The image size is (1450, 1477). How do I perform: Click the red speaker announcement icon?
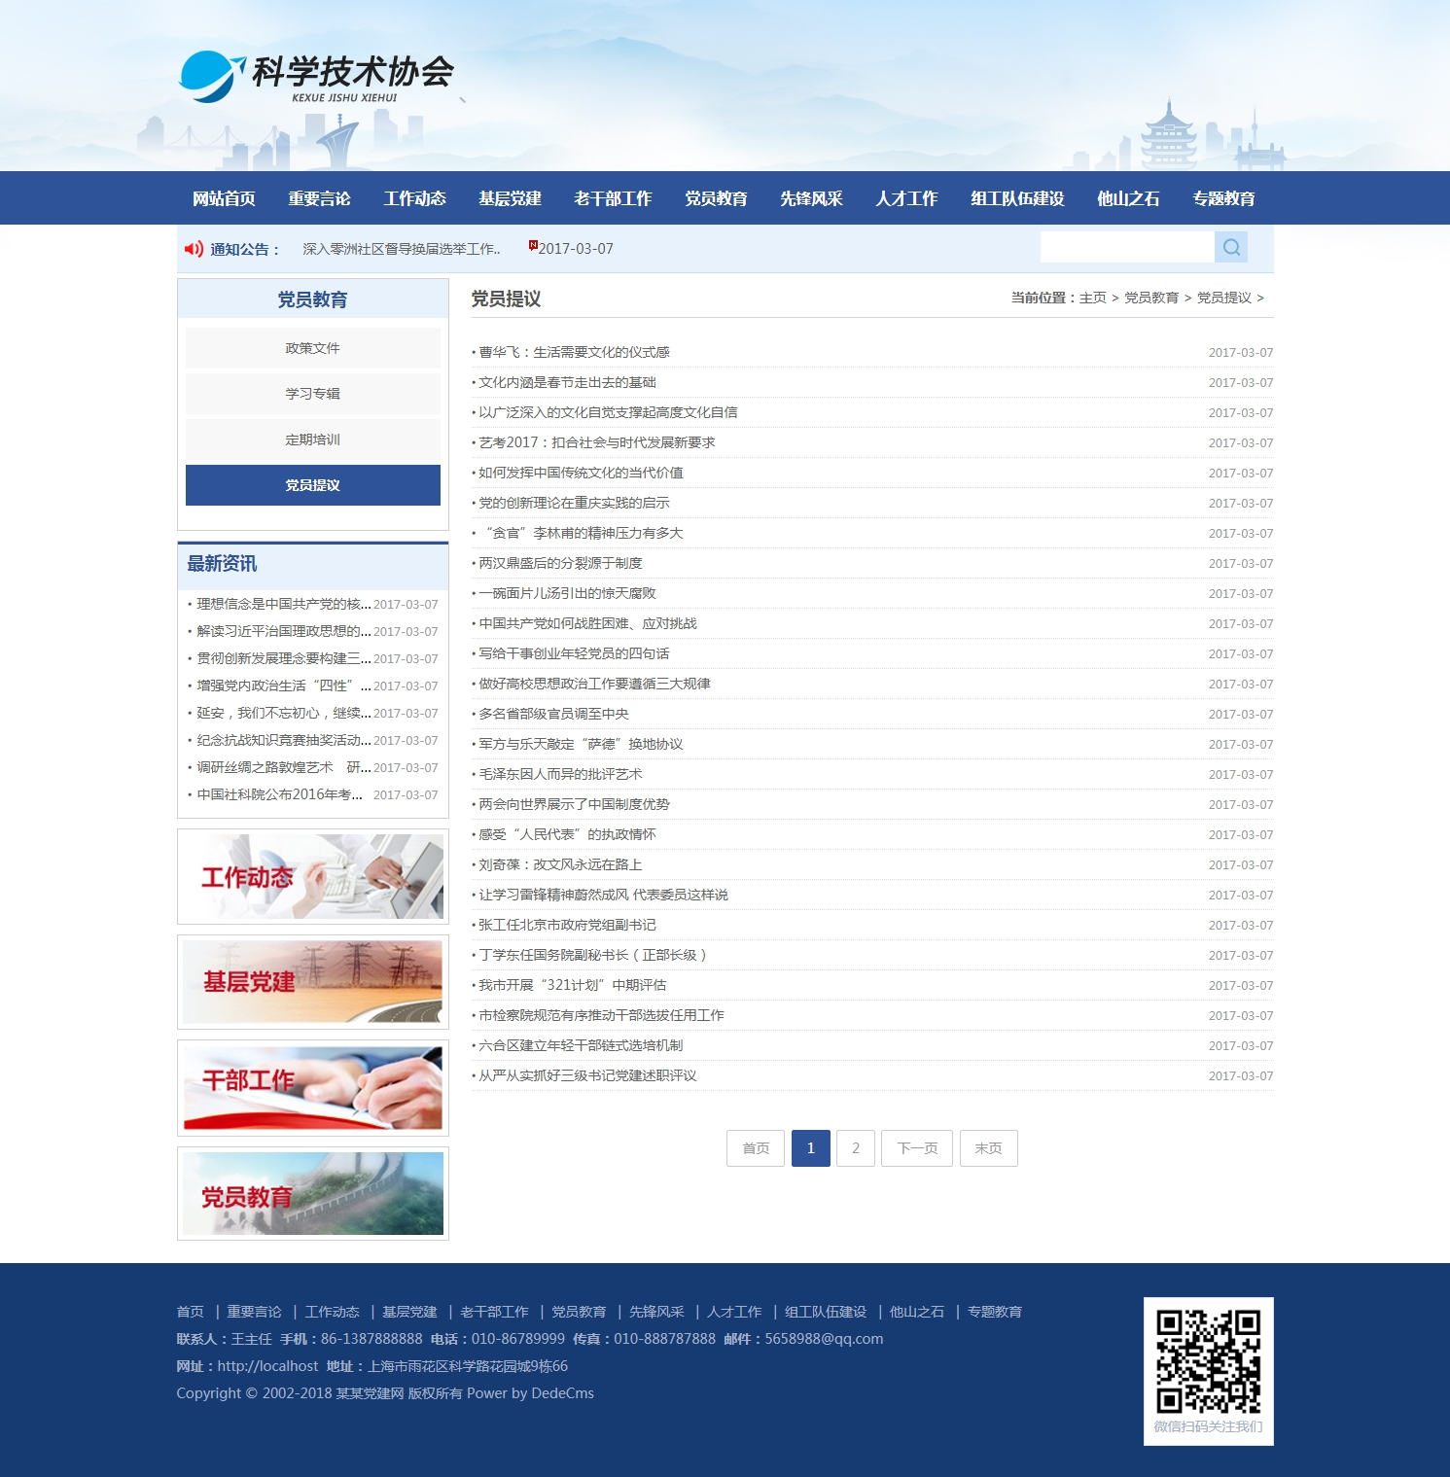194,249
